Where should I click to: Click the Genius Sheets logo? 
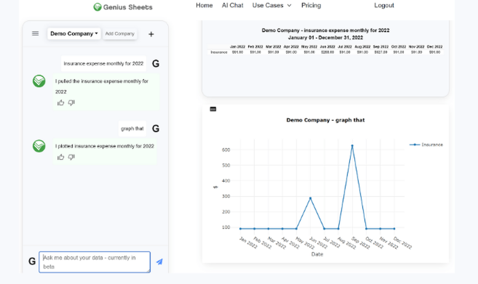[x=123, y=7]
